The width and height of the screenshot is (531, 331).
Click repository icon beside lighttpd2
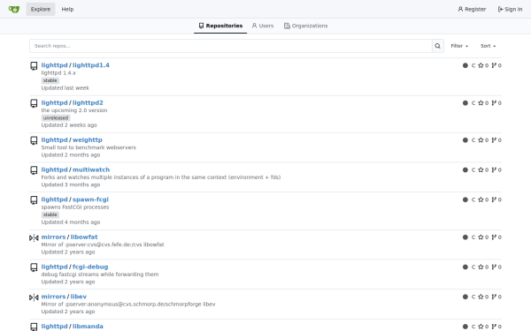[34, 103]
